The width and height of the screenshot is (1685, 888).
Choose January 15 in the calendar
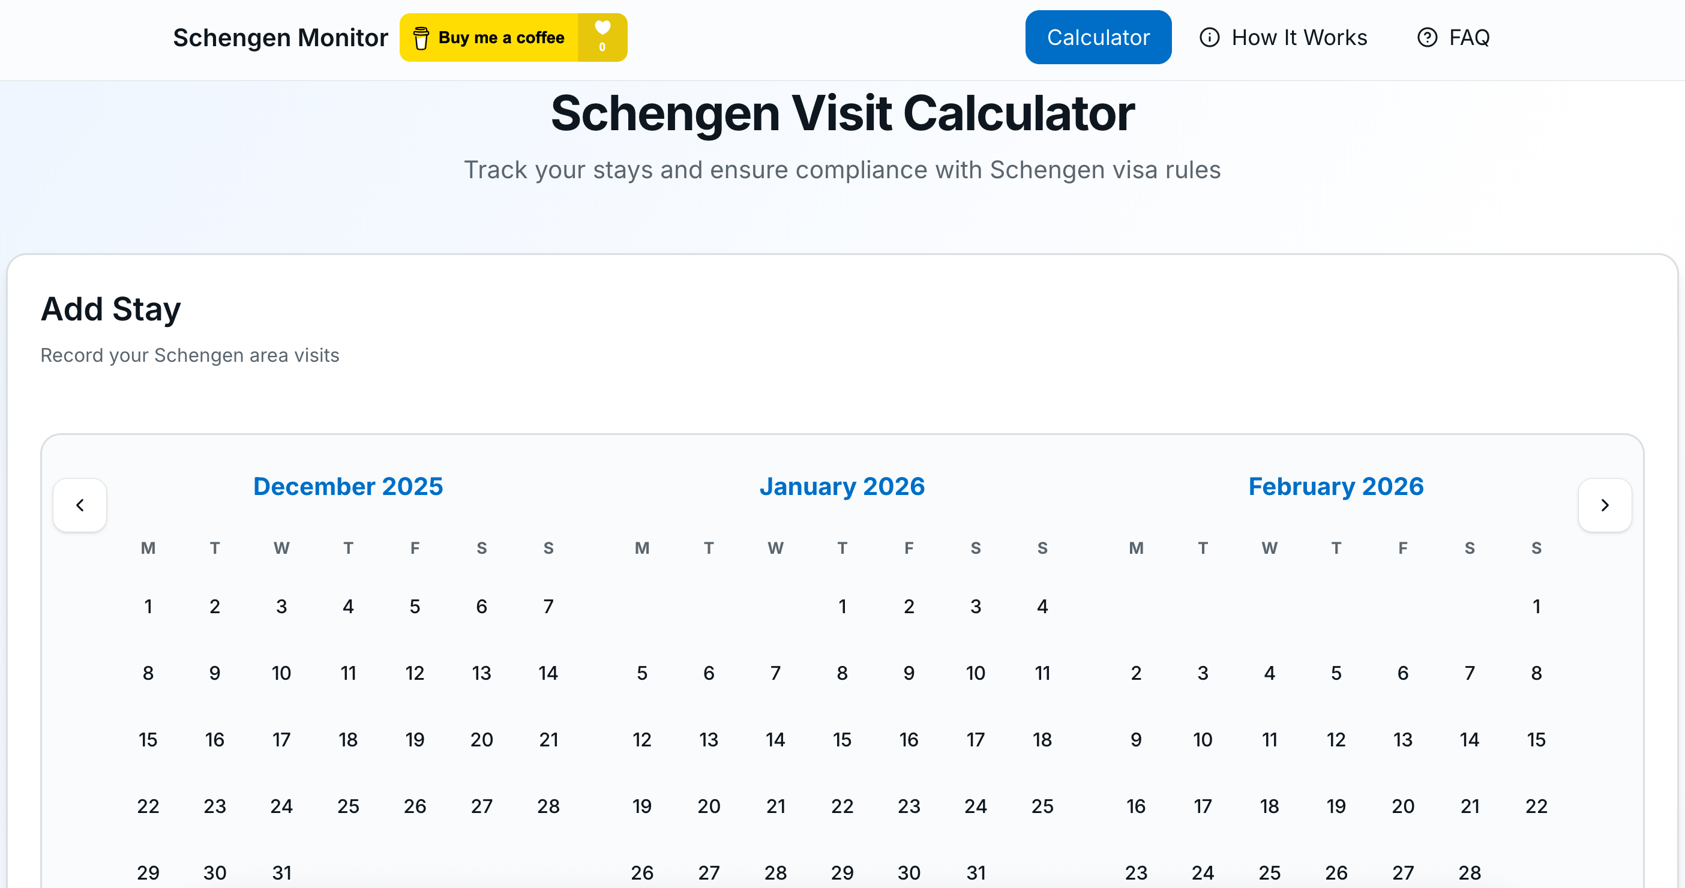(842, 740)
